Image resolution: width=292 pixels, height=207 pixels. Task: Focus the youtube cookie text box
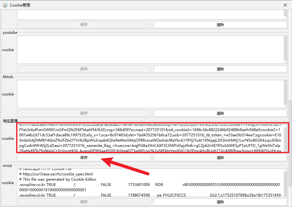pos(150,50)
